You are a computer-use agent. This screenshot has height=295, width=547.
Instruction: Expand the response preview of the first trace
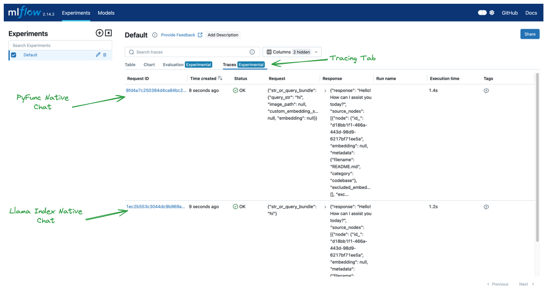325,90
